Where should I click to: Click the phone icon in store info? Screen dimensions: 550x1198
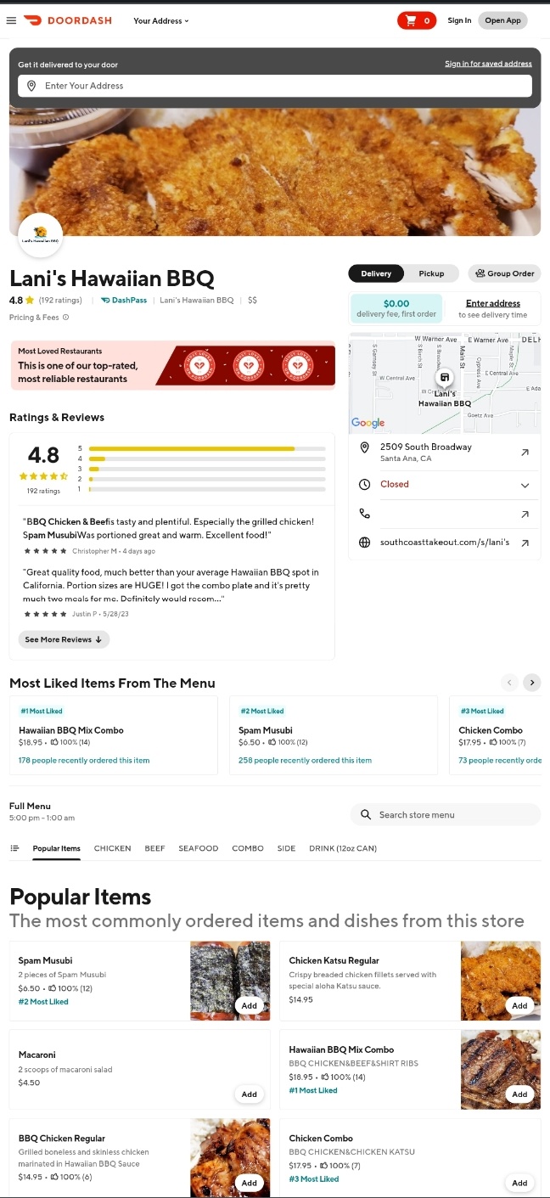[x=365, y=514]
